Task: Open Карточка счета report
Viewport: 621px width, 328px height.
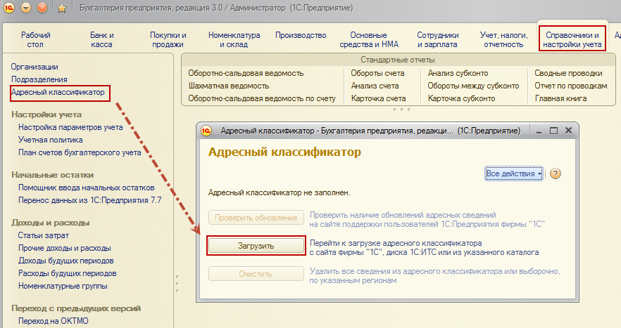Action: 378,98
